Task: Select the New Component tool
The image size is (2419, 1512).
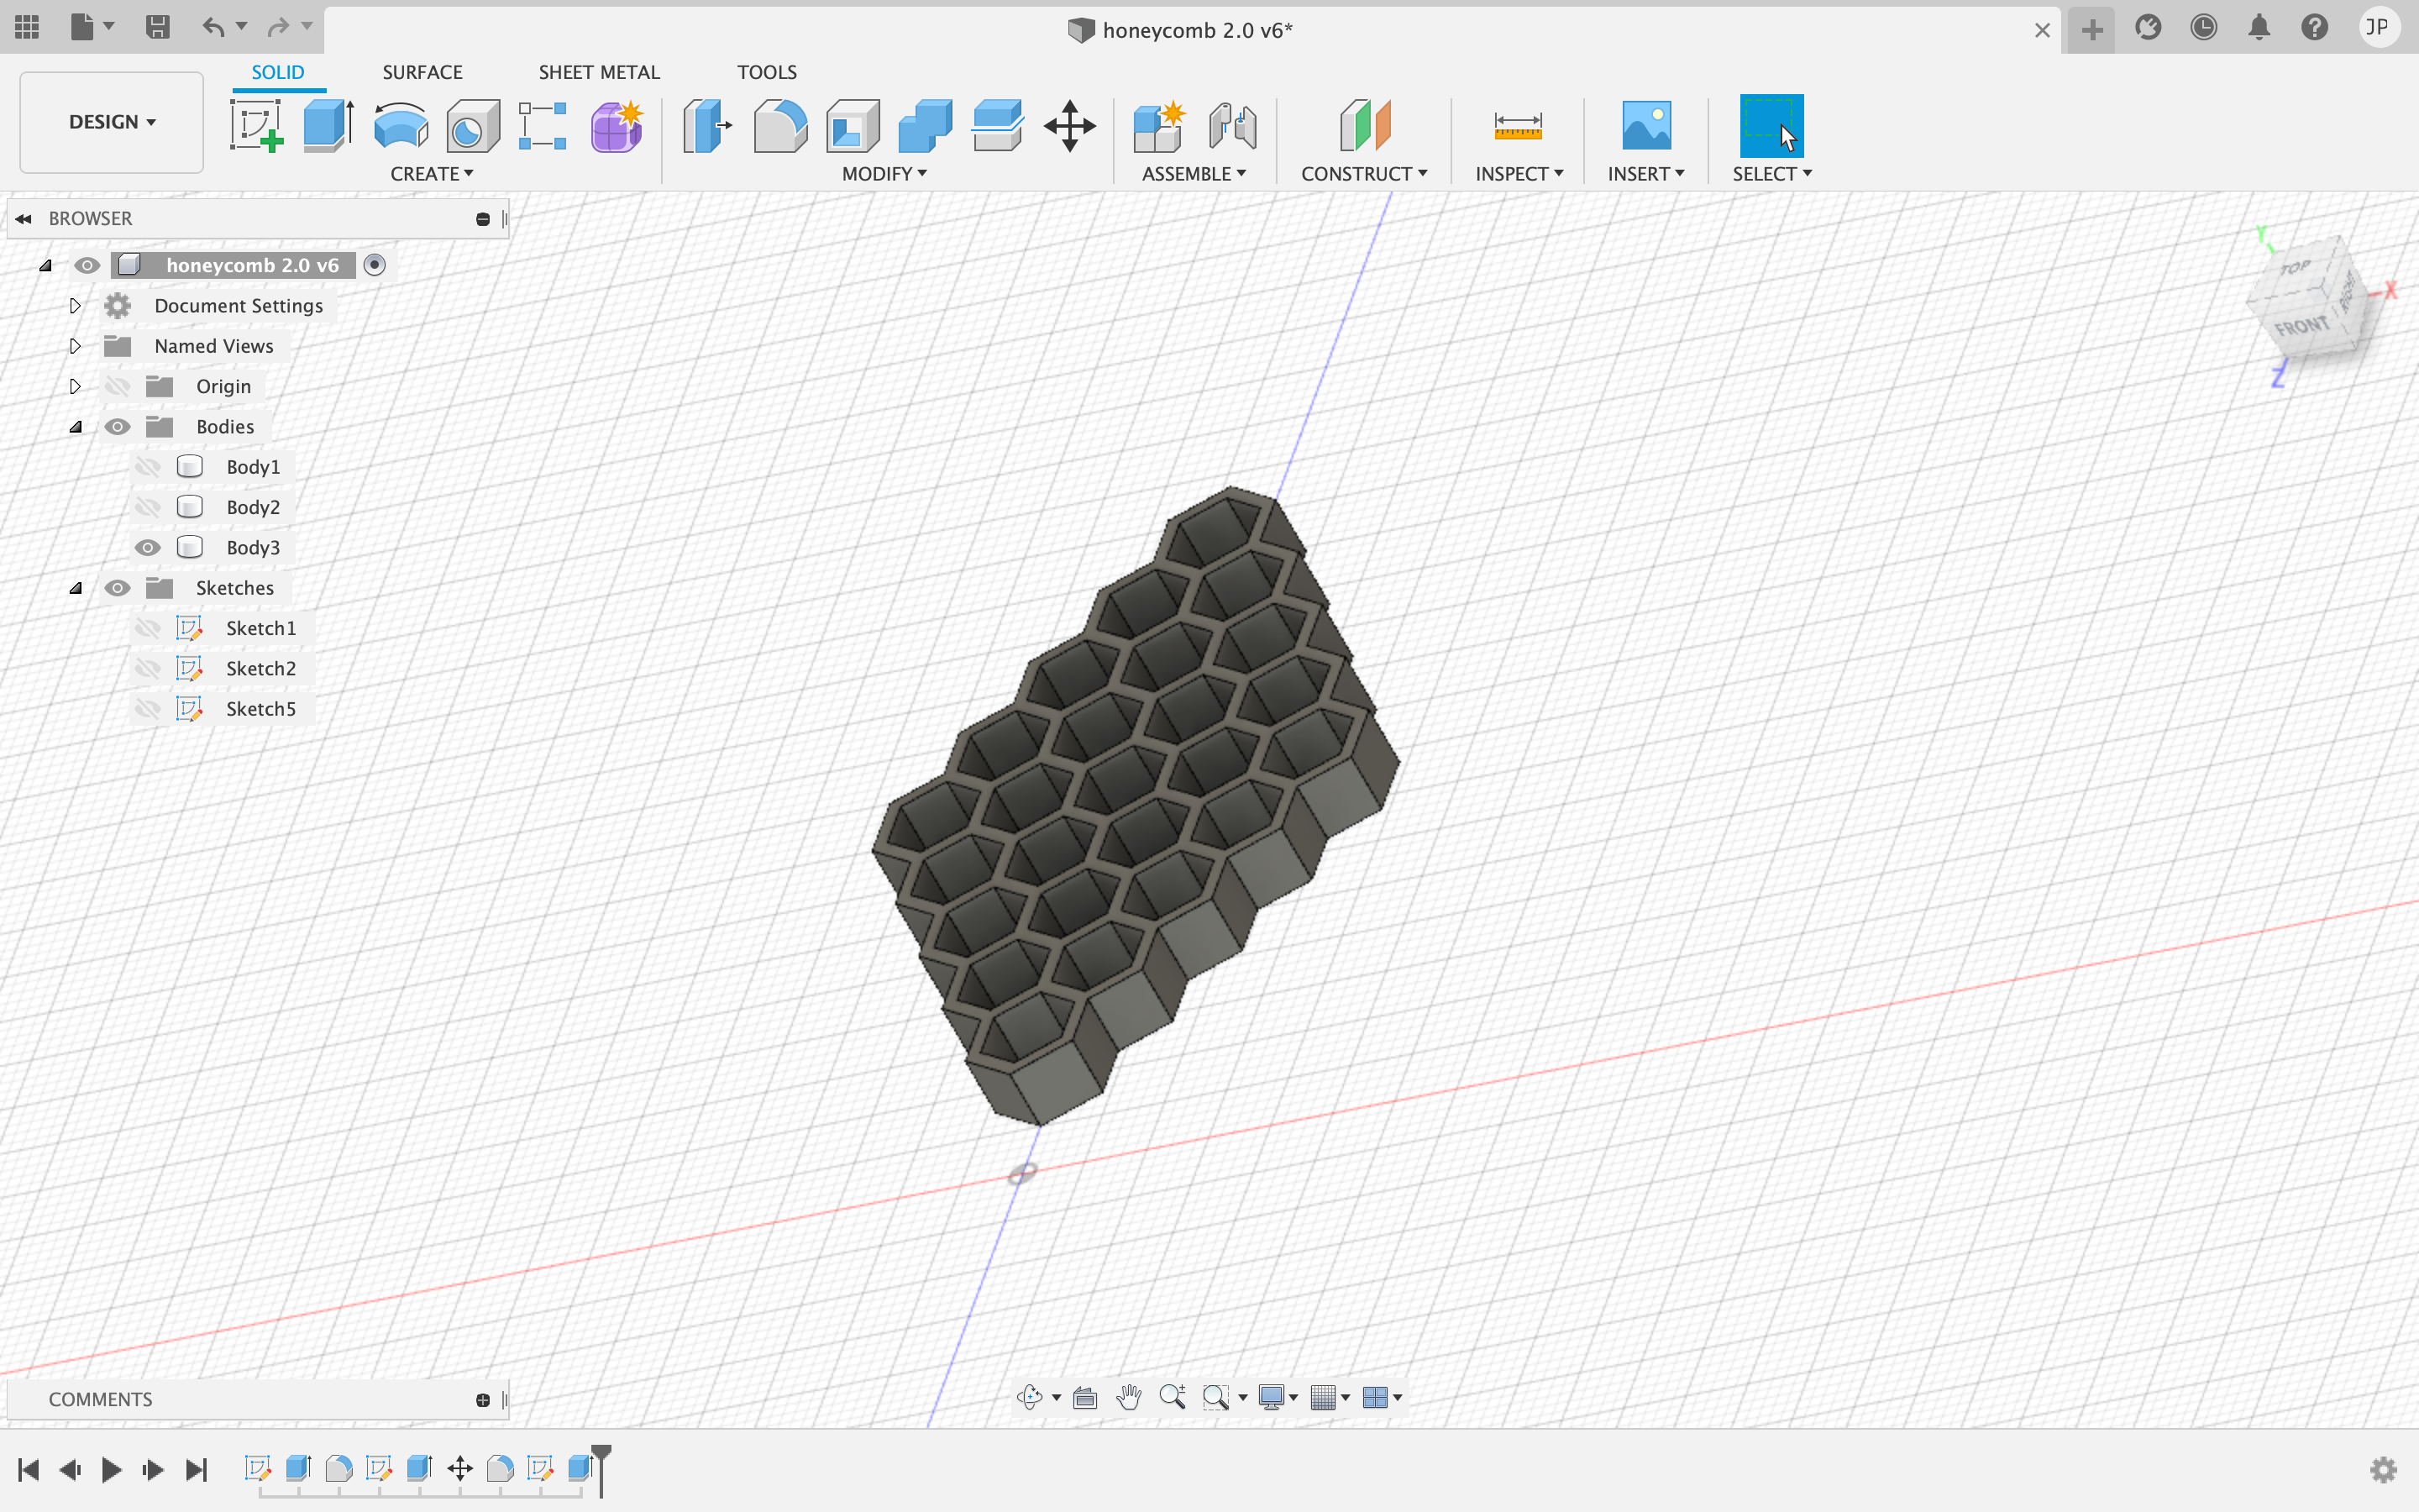Action: (x=1159, y=126)
